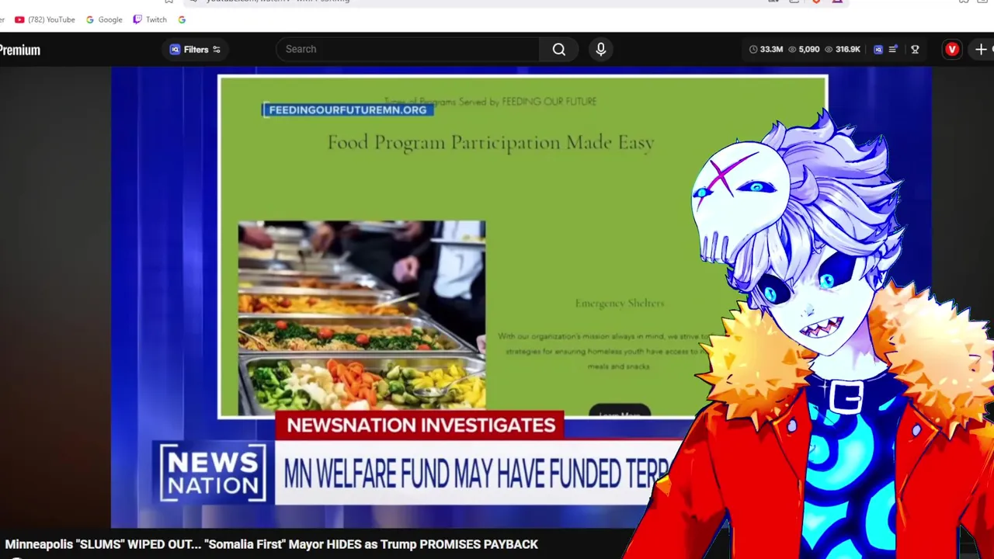Click the plus Create button
Image resolution: width=994 pixels, height=559 pixels.
981,49
